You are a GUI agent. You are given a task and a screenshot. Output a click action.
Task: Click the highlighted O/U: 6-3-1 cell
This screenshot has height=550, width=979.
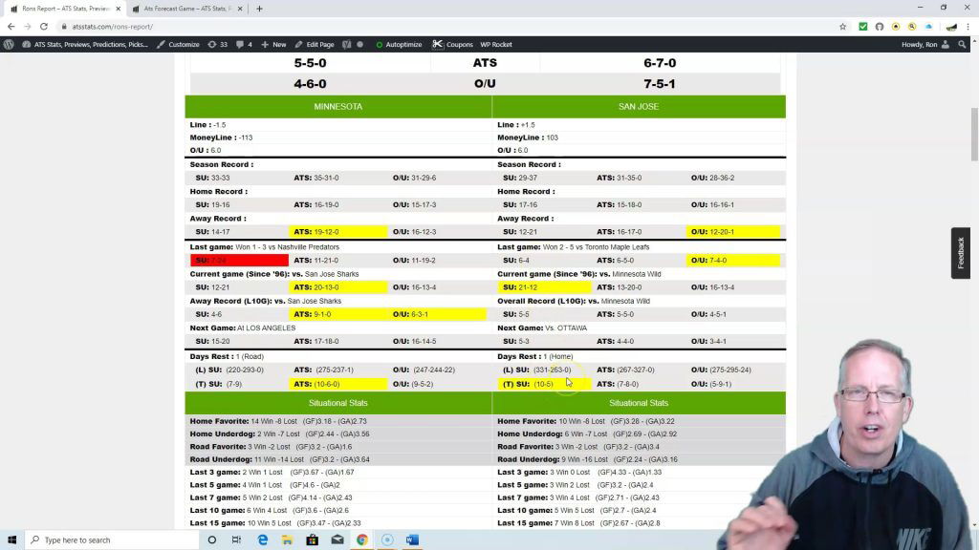tap(437, 314)
